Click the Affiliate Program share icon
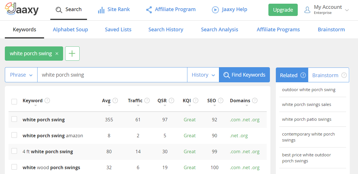Screen dimensions: 358x174 (149, 10)
